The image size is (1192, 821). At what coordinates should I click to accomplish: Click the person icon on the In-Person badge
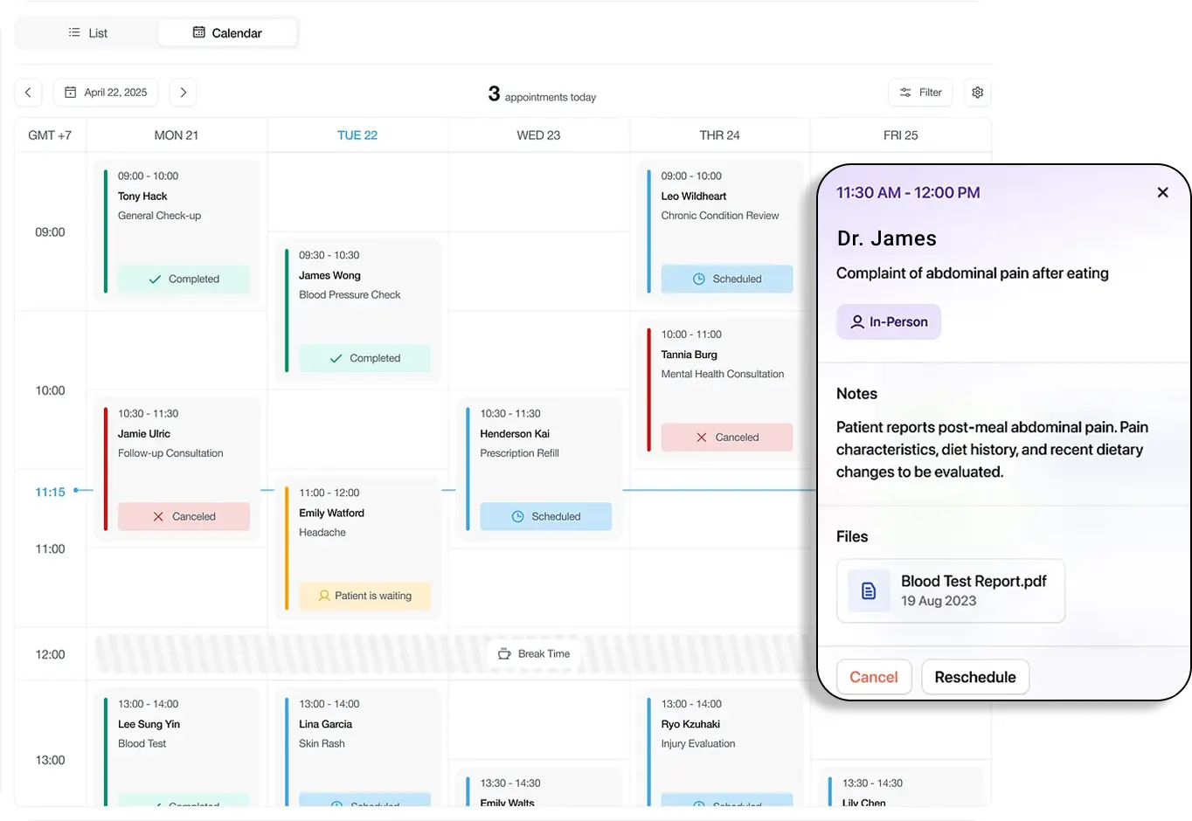pyautogui.click(x=857, y=321)
